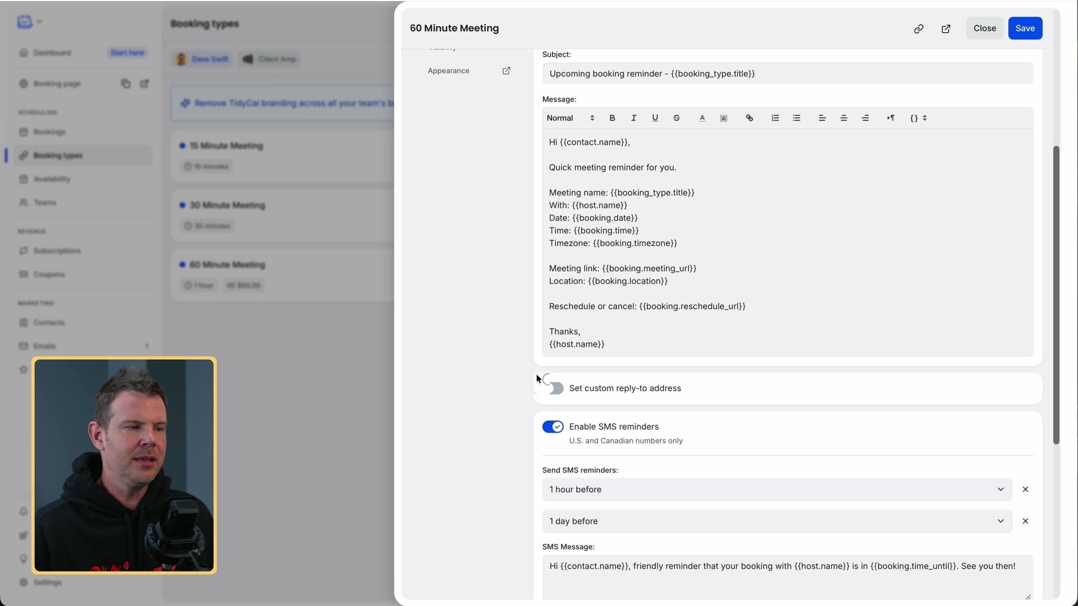
Task: Edit the email Subject field
Action: [787, 74]
